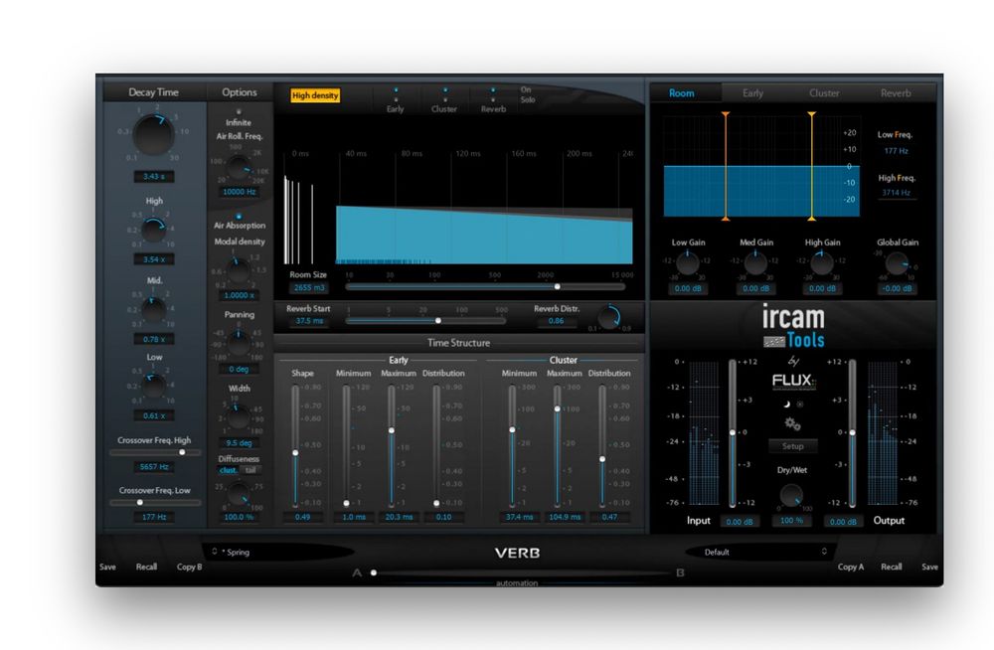994x650 pixels.
Task: Open the settings gear icon
Action: click(x=791, y=422)
